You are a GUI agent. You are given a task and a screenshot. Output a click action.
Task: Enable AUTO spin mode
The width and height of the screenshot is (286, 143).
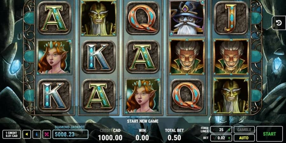[x=244, y=138]
